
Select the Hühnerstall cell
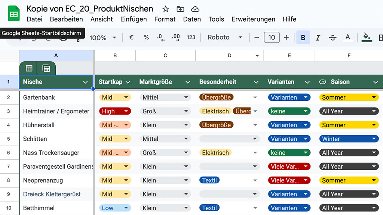[x=56, y=125]
